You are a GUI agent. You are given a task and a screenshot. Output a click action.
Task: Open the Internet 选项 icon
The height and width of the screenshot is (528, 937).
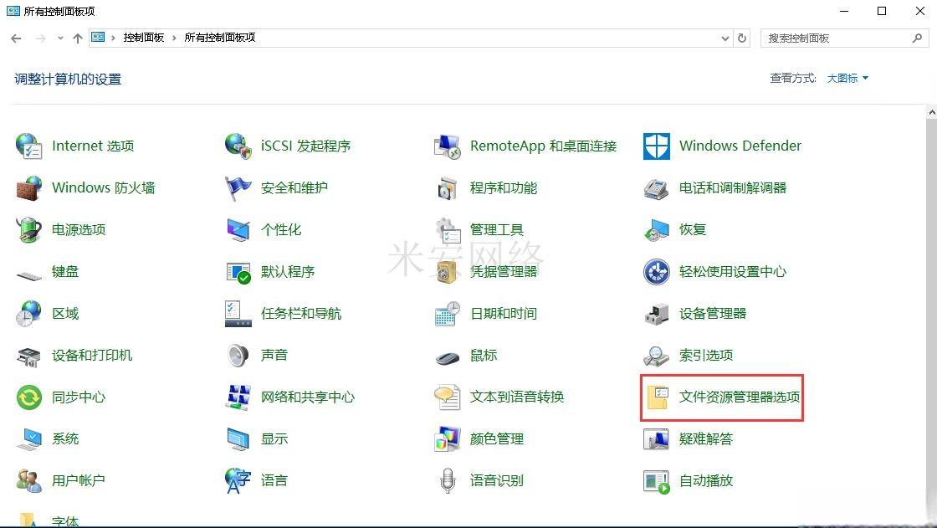[x=28, y=146]
